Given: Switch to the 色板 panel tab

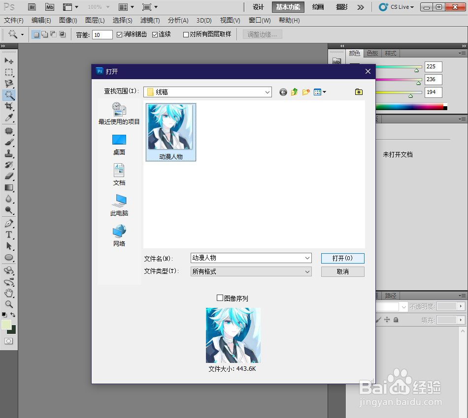Looking at the screenshot, I should [x=372, y=53].
